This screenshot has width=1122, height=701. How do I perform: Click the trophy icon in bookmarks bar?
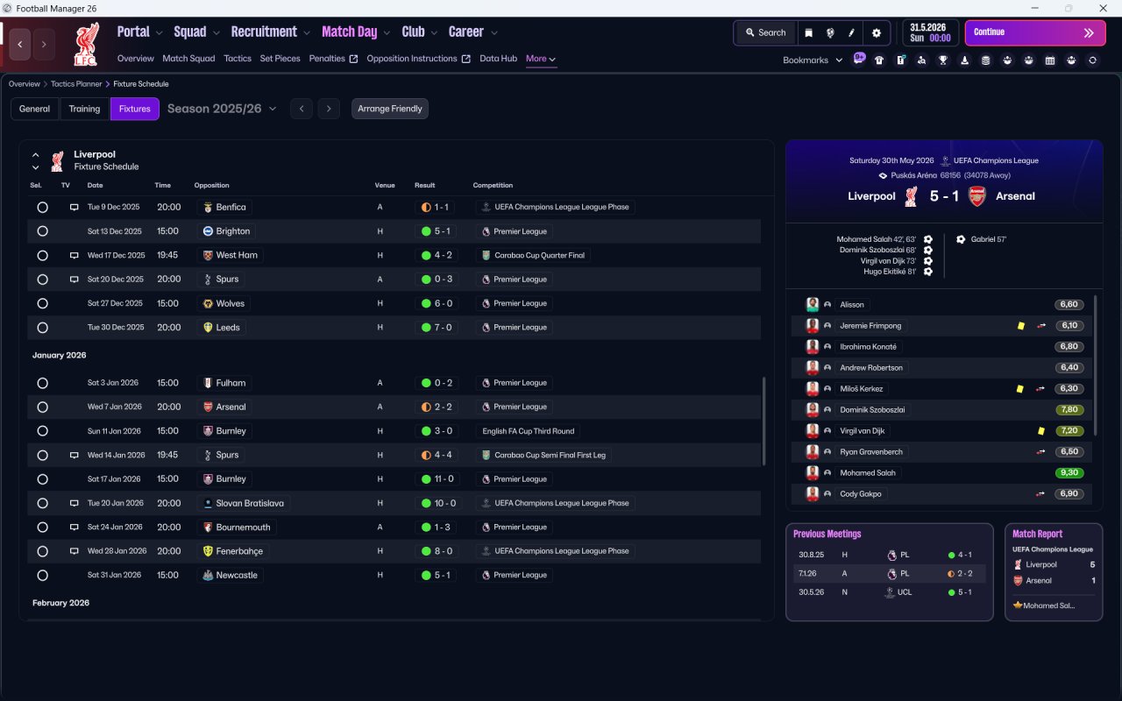943,60
